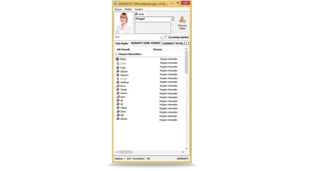Click the offline contact icon next to Kürşat

click(118, 79)
